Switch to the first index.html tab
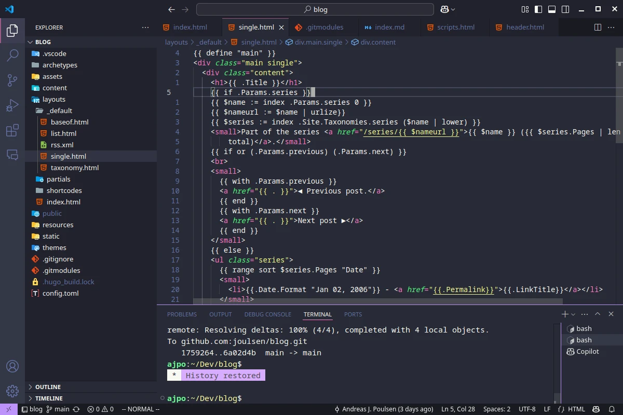This screenshot has height=415, width=623. pyautogui.click(x=189, y=27)
